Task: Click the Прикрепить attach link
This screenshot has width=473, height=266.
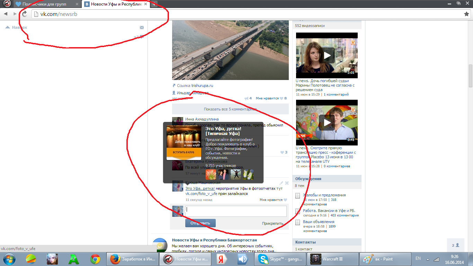Action: [273, 223]
